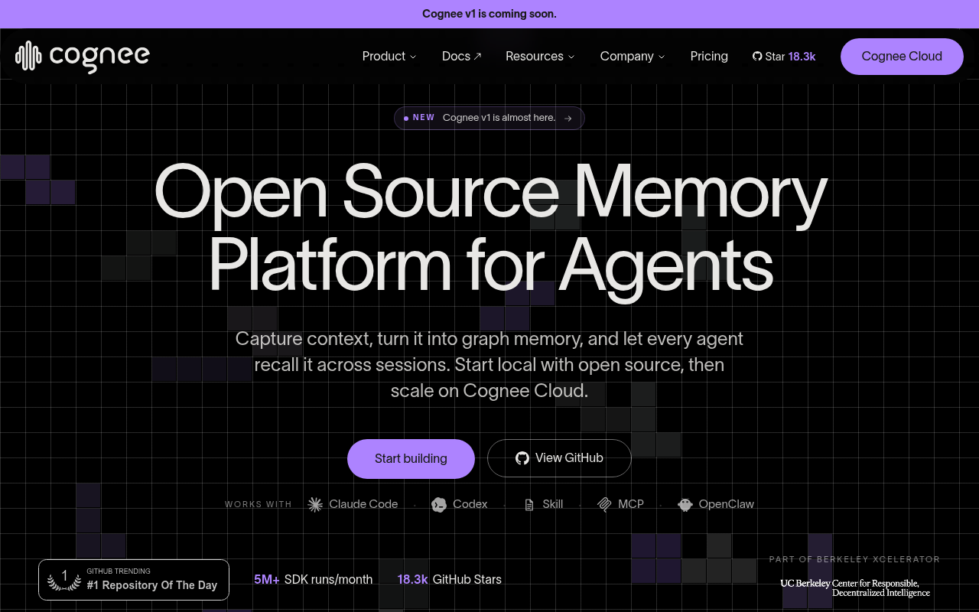
Task: Click the 'Capture context' description paragraph
Action: (489, 365)
